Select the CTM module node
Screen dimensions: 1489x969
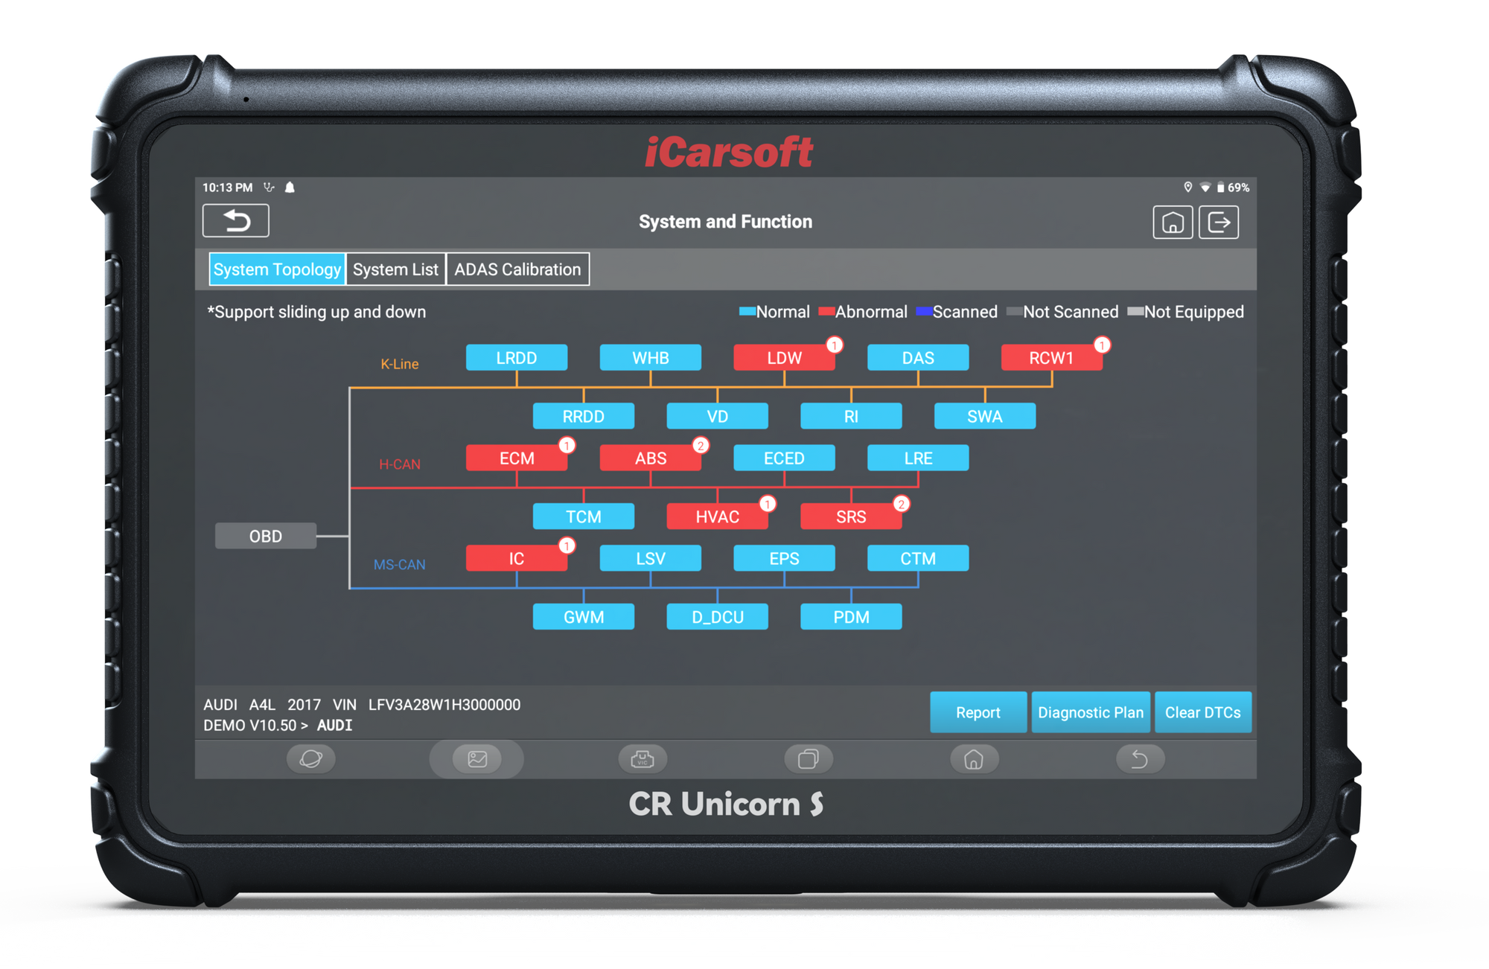pyautogui.click(x=918, y=558)
